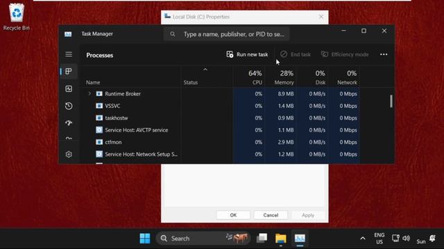Open the Windows Start menu

[145, 238]
